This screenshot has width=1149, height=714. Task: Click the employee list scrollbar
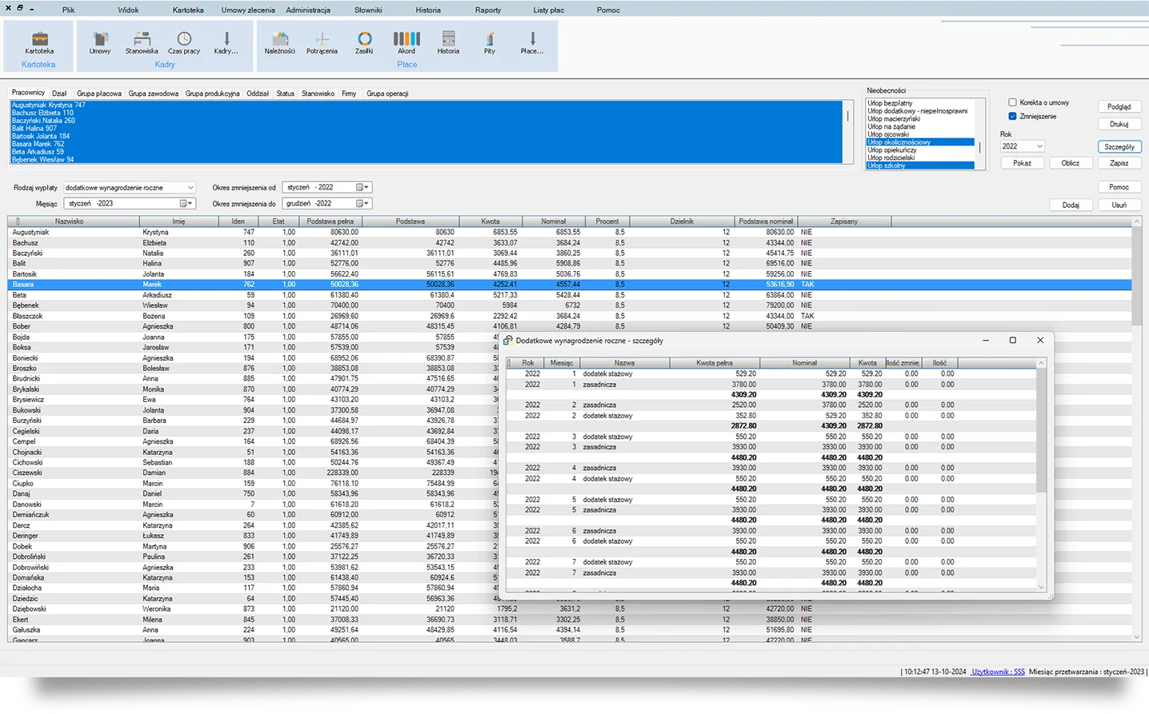pos(848,132)
